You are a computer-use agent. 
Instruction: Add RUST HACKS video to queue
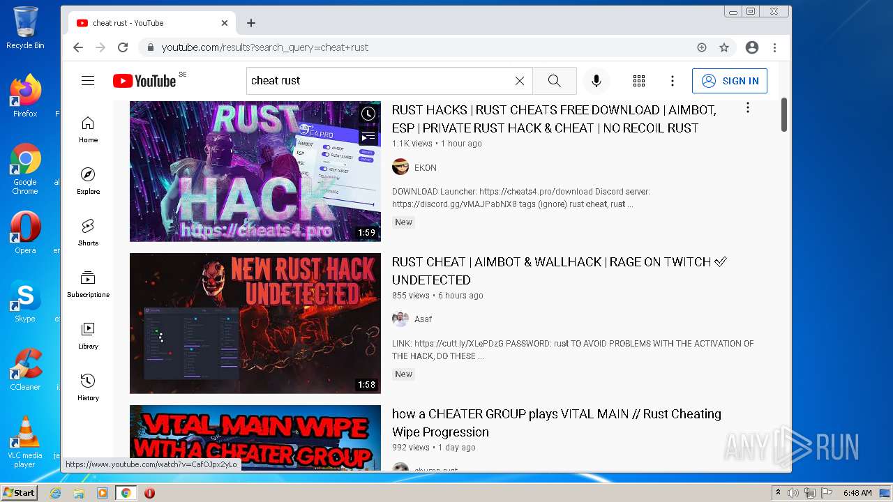coord(368,137)
